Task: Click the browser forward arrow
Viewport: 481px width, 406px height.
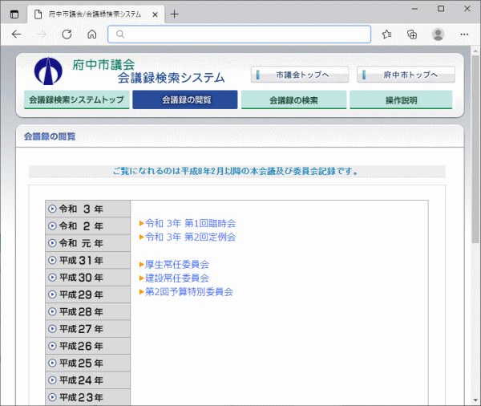Action: point(42,34)
